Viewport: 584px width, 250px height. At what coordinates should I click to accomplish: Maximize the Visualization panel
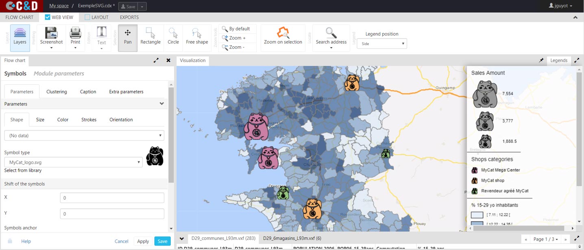pos(577,60)
